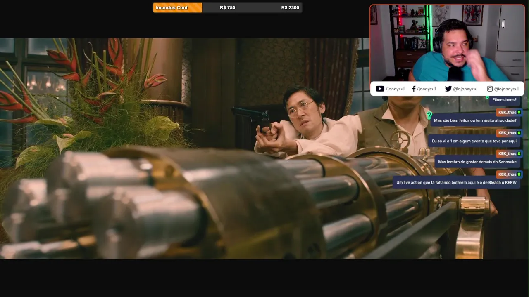Click the message 'Mas lembro de gostar demais do Sanosuke'
Image resolution: width=529 pixels, height=297 pixels.
(x=477, y=162)
